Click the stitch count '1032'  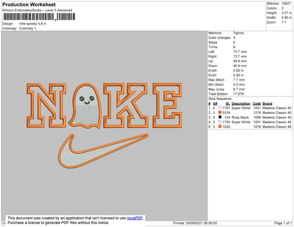click(x=226, y=127)
